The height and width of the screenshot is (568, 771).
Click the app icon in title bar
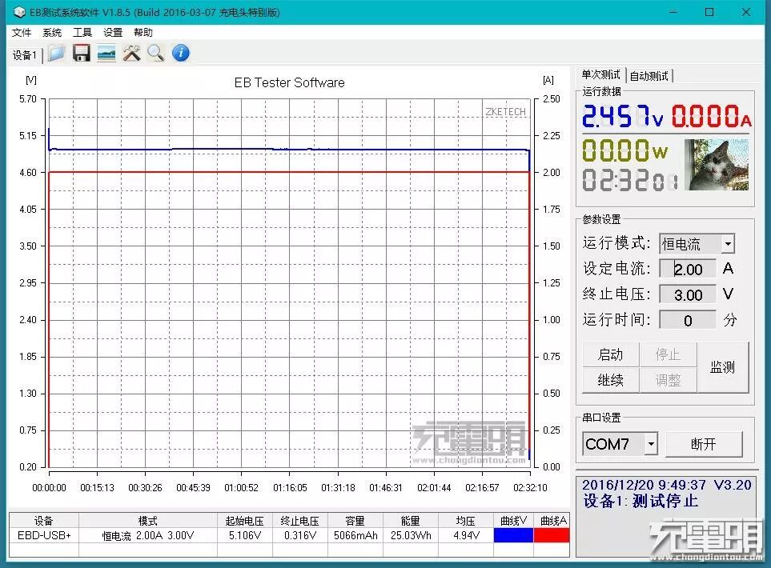tap(18, 12)
